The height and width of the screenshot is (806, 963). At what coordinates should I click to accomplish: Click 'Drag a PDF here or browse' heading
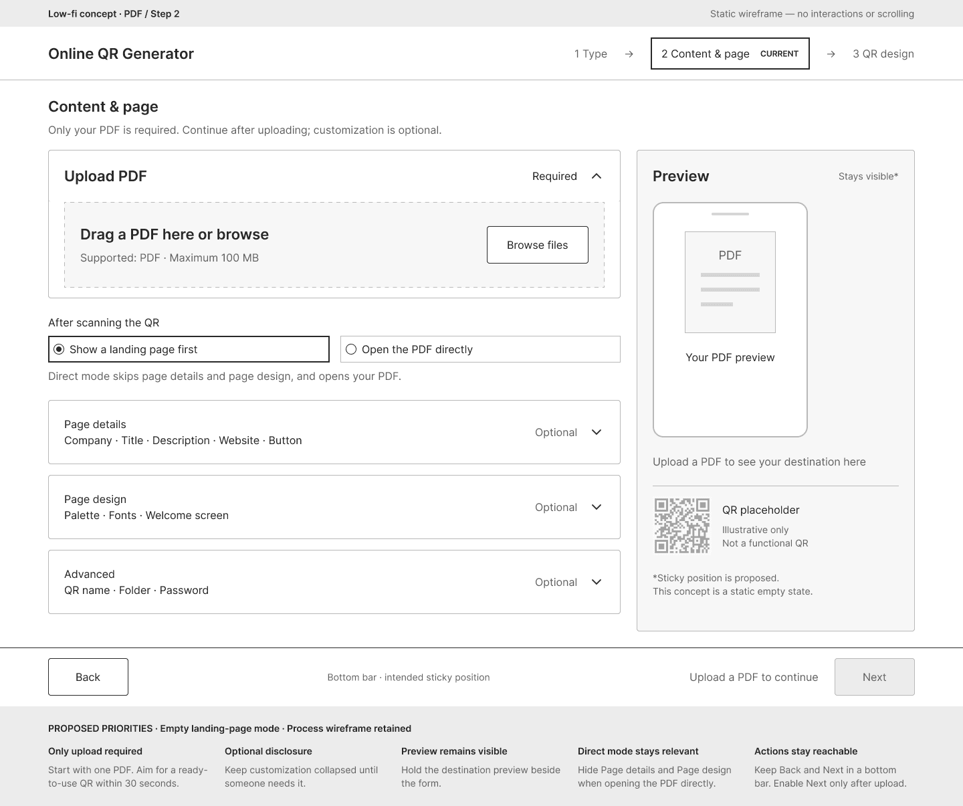pyautogui.click(x=175, y=234)
